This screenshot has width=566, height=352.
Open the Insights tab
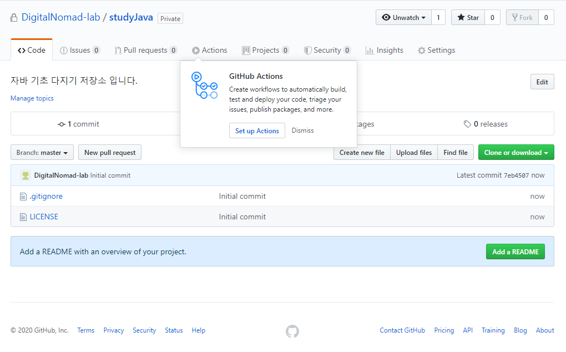click(x=384, y=51)
